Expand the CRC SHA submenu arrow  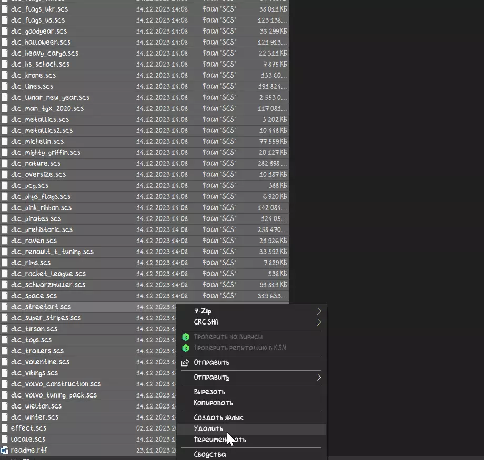tap(319, 322)
